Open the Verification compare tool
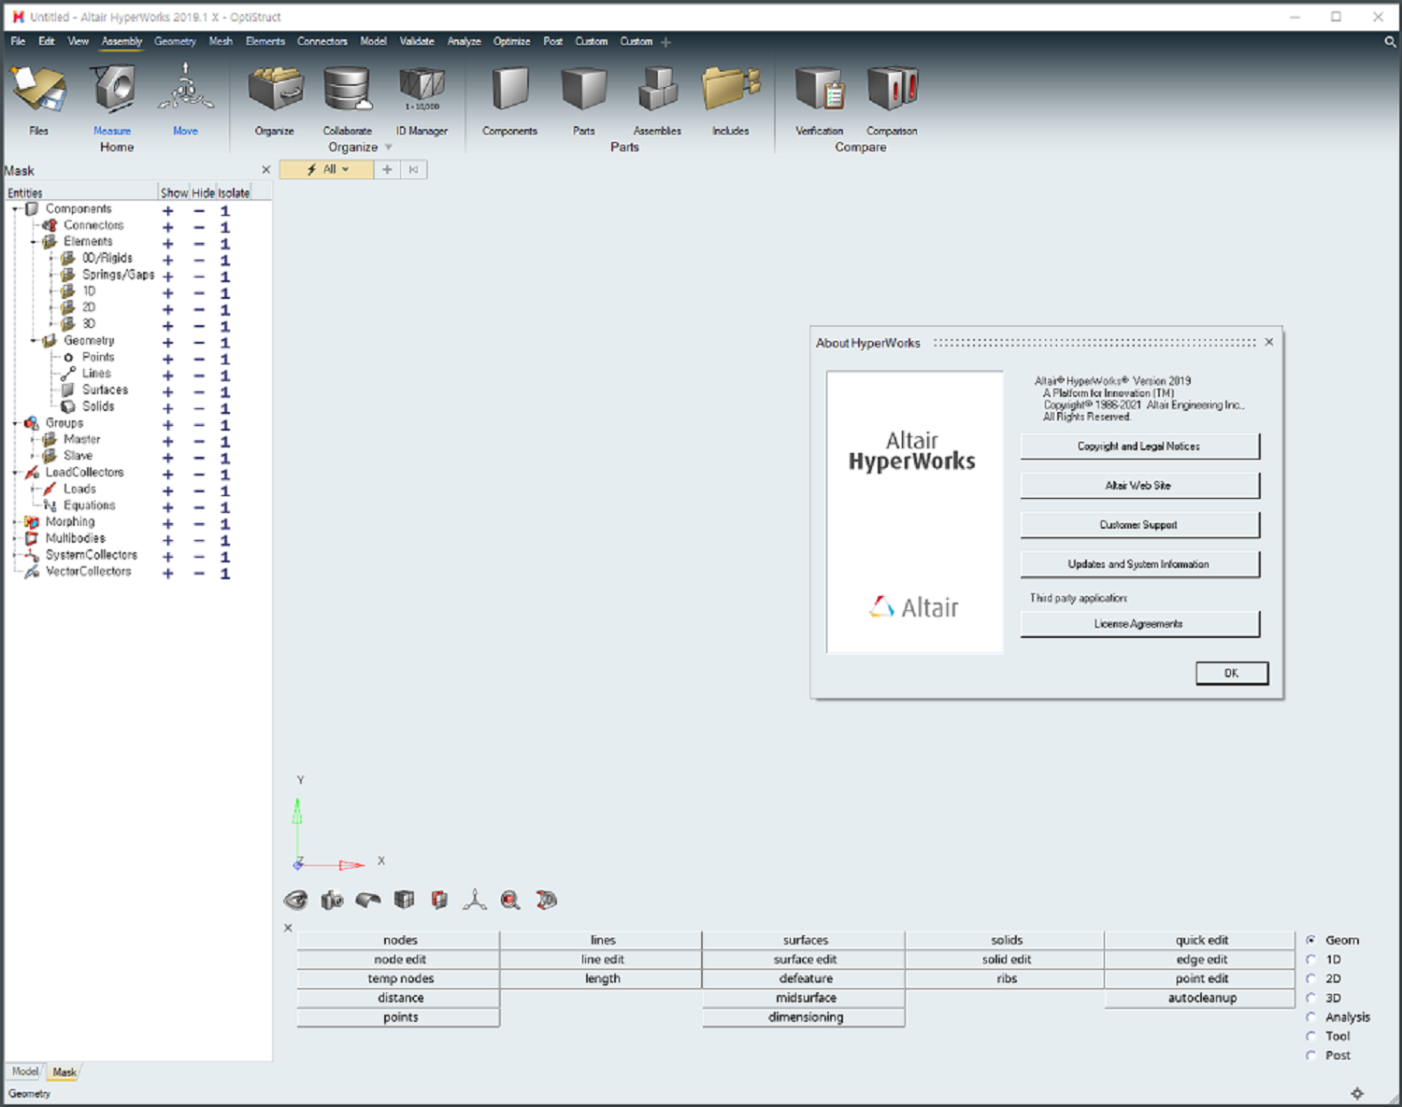 pyautogui.click(x=820, y=100)
